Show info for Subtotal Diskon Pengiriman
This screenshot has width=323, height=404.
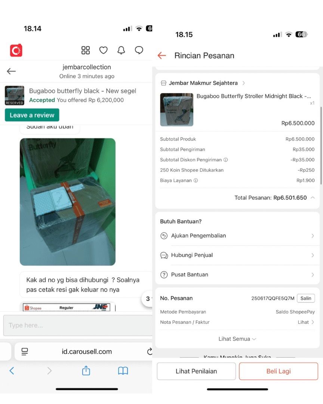pyautogui.click(x=226, y=160)
